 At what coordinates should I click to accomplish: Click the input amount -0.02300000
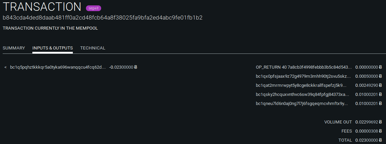point(123,67)
